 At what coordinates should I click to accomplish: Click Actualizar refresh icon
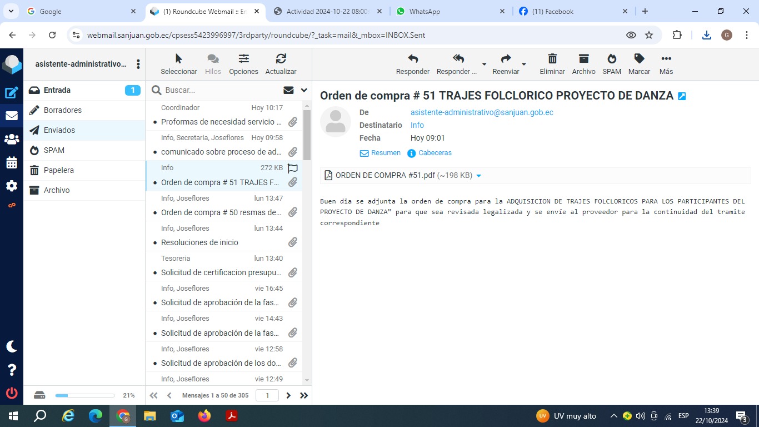[281, 59]
